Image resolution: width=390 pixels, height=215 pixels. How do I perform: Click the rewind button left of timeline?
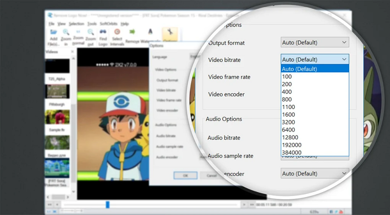click(50, 205)
